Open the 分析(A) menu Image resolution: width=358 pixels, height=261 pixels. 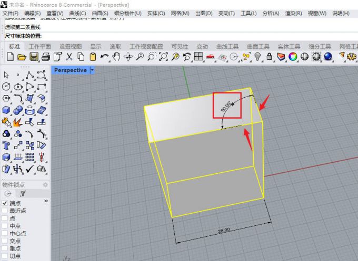point(271,14)
